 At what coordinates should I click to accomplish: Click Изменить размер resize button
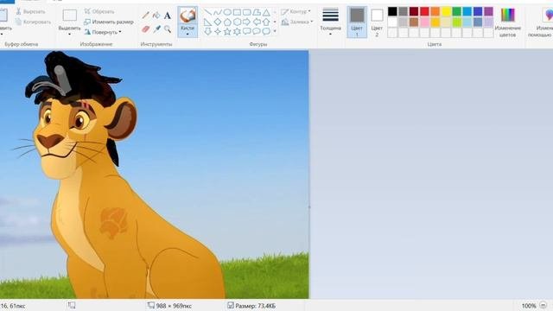[x=109, y=22]
